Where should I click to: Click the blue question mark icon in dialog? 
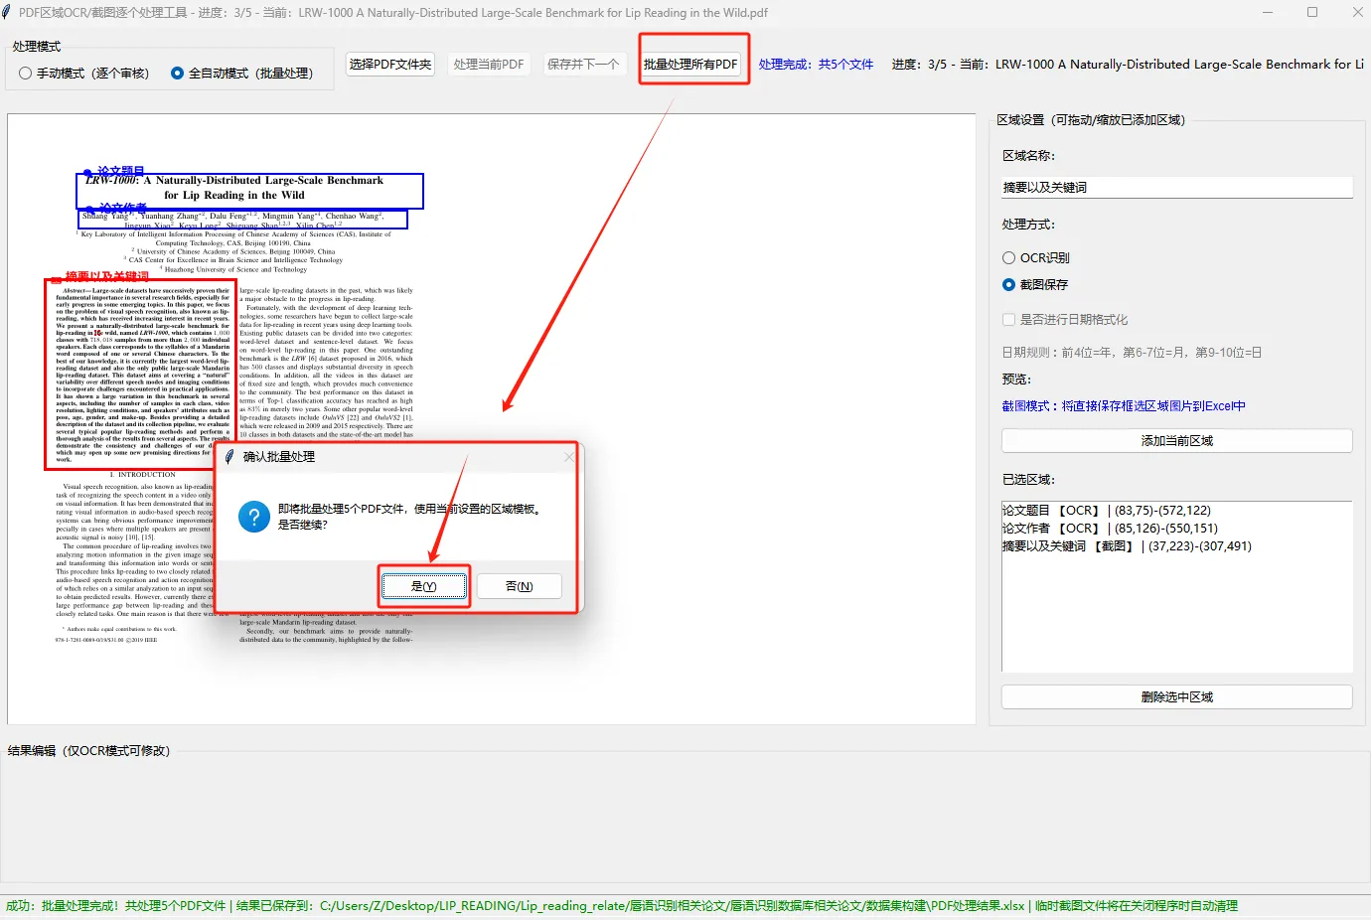coord(253,518)
